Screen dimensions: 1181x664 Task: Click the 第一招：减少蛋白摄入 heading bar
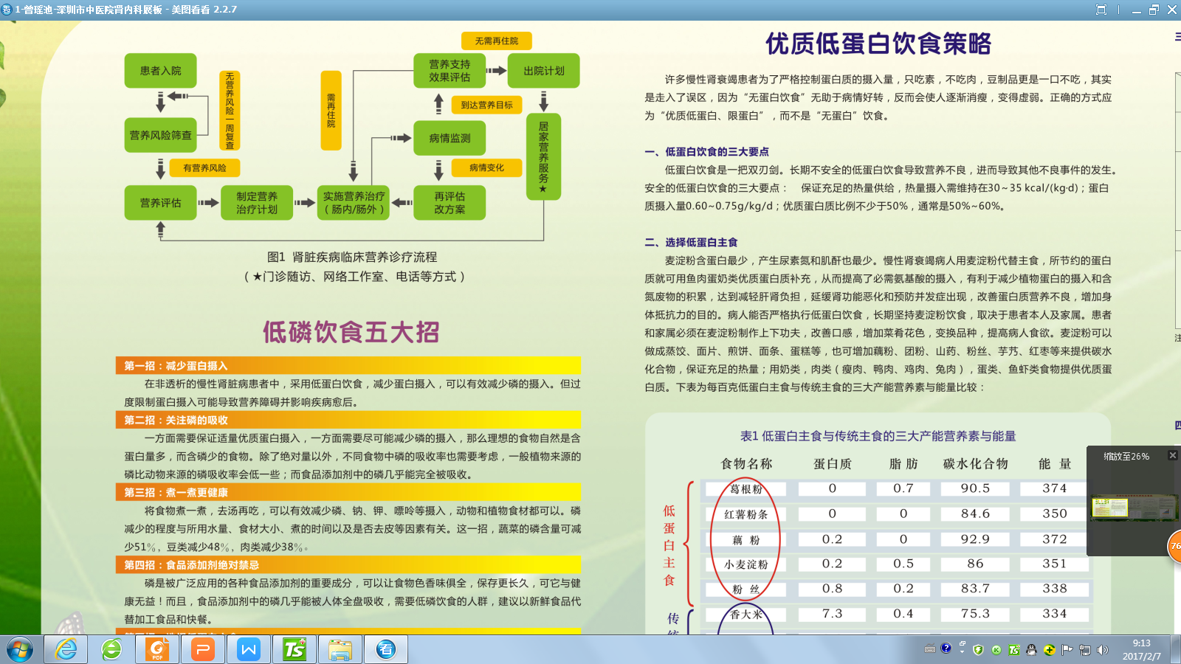(x=348, y=366)
